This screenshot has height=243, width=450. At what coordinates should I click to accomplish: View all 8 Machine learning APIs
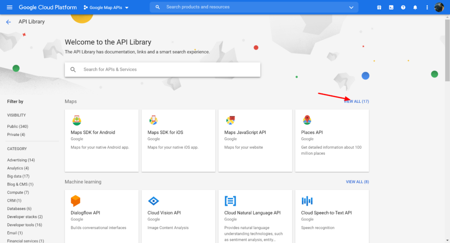357,181
